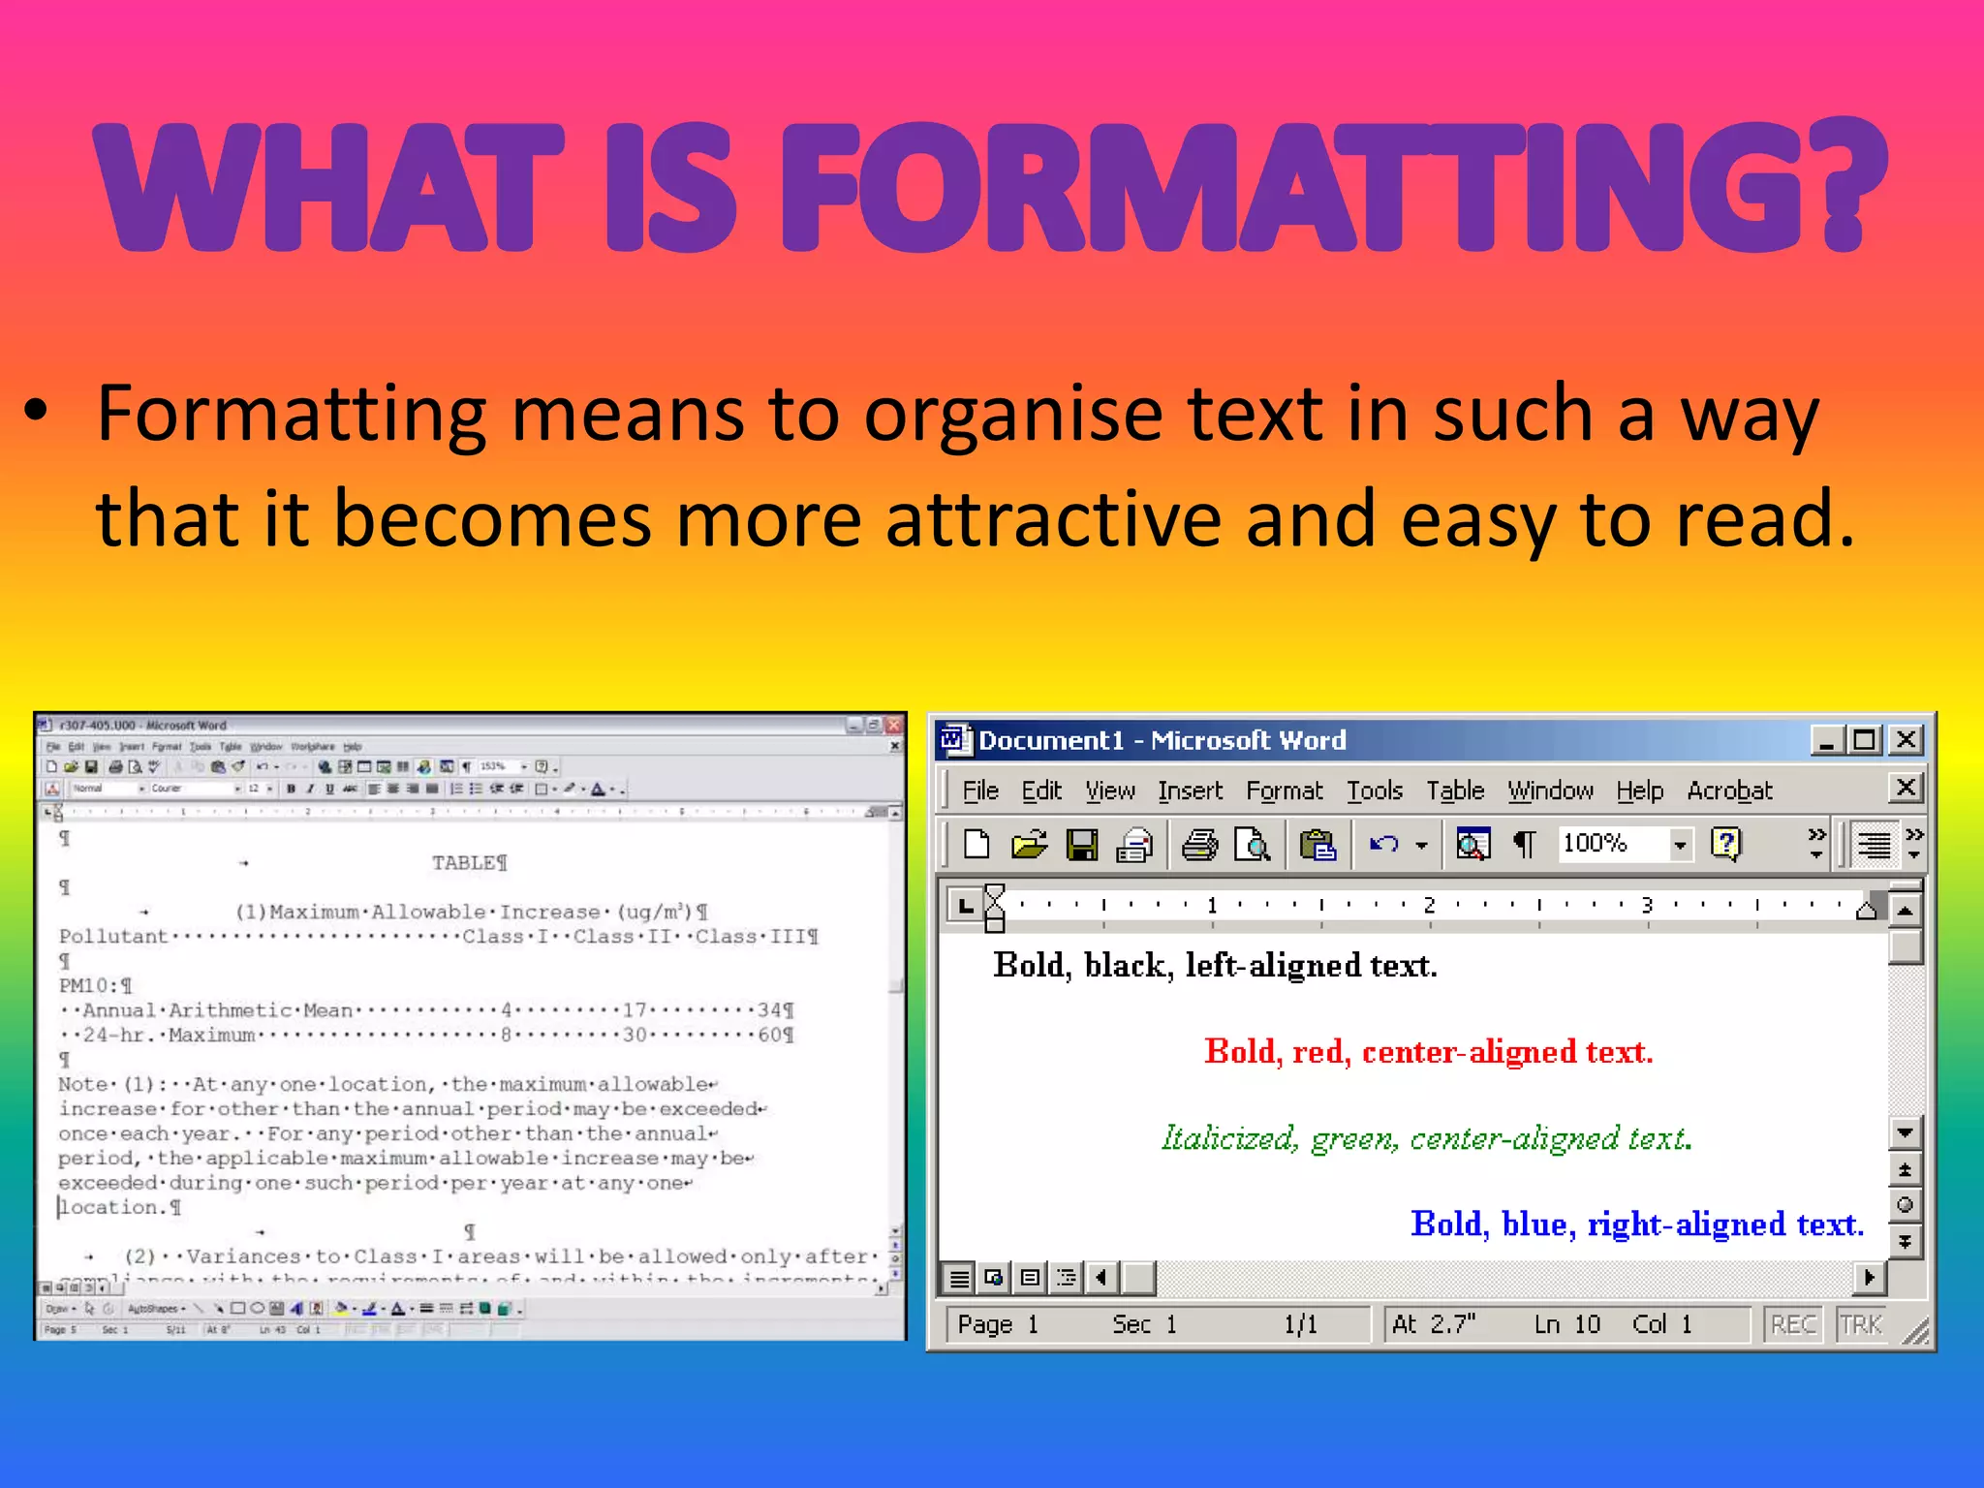
Task: Click the right indent marker on ruler
Action: point(1866,909)
